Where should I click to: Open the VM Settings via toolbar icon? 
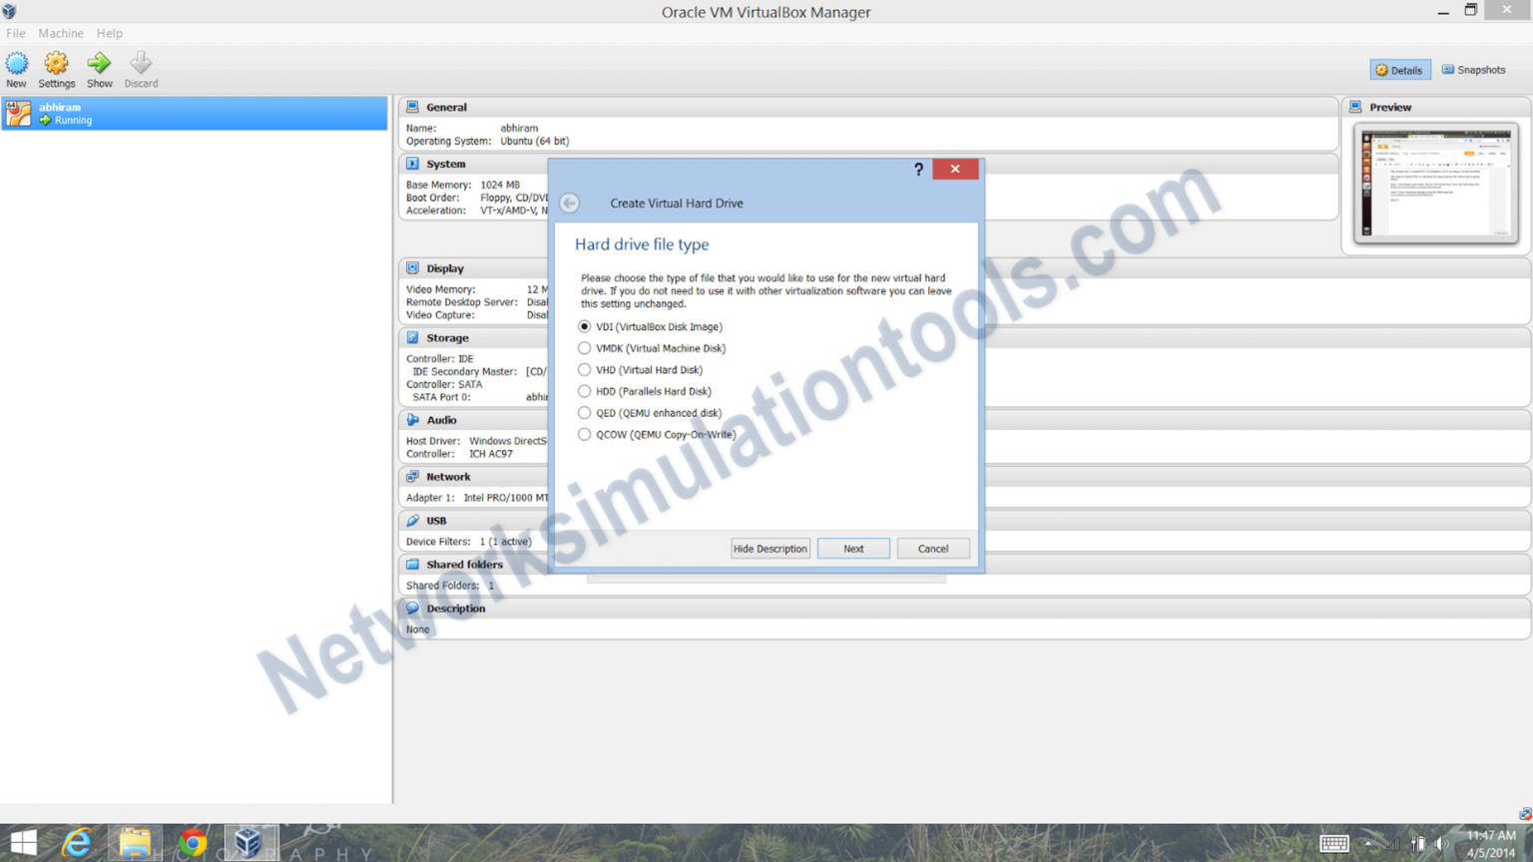coord(57,68)
